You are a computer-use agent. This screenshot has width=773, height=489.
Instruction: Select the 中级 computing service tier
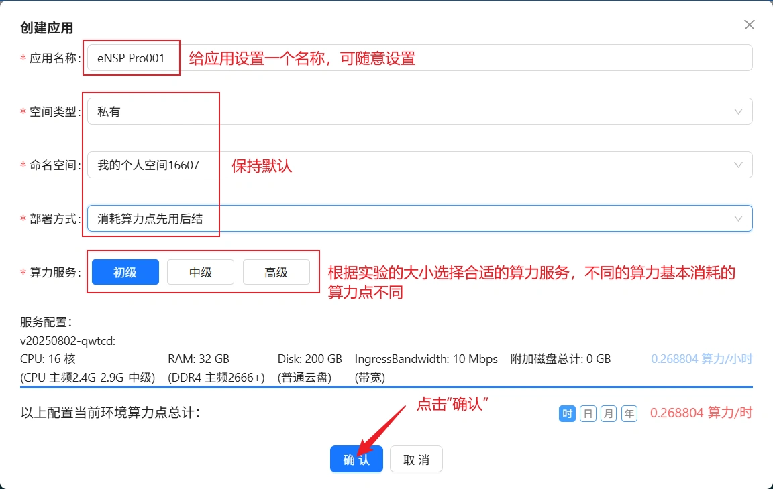point(200,271)
